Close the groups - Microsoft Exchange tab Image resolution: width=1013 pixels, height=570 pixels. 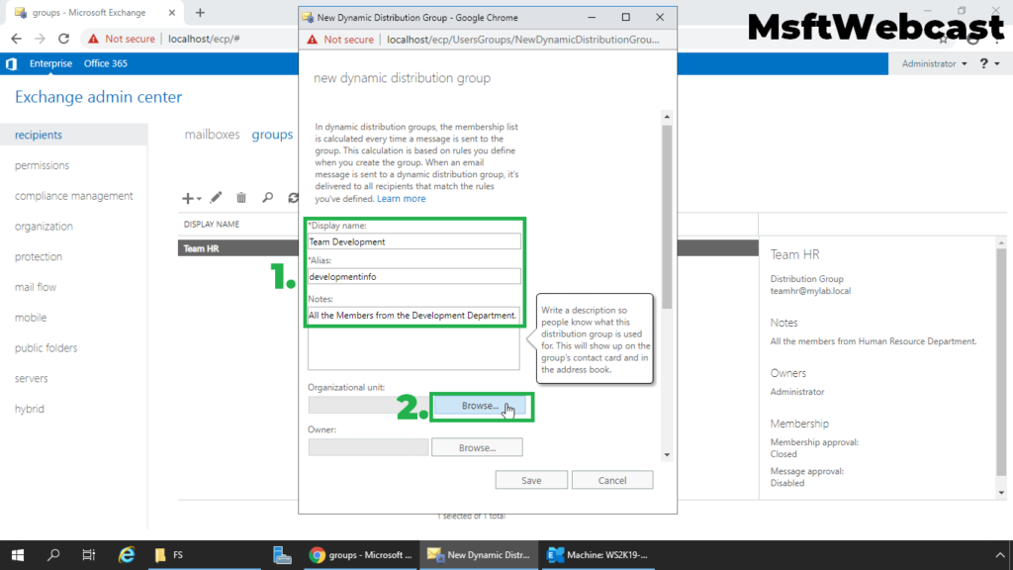click(x=172, y=12)
